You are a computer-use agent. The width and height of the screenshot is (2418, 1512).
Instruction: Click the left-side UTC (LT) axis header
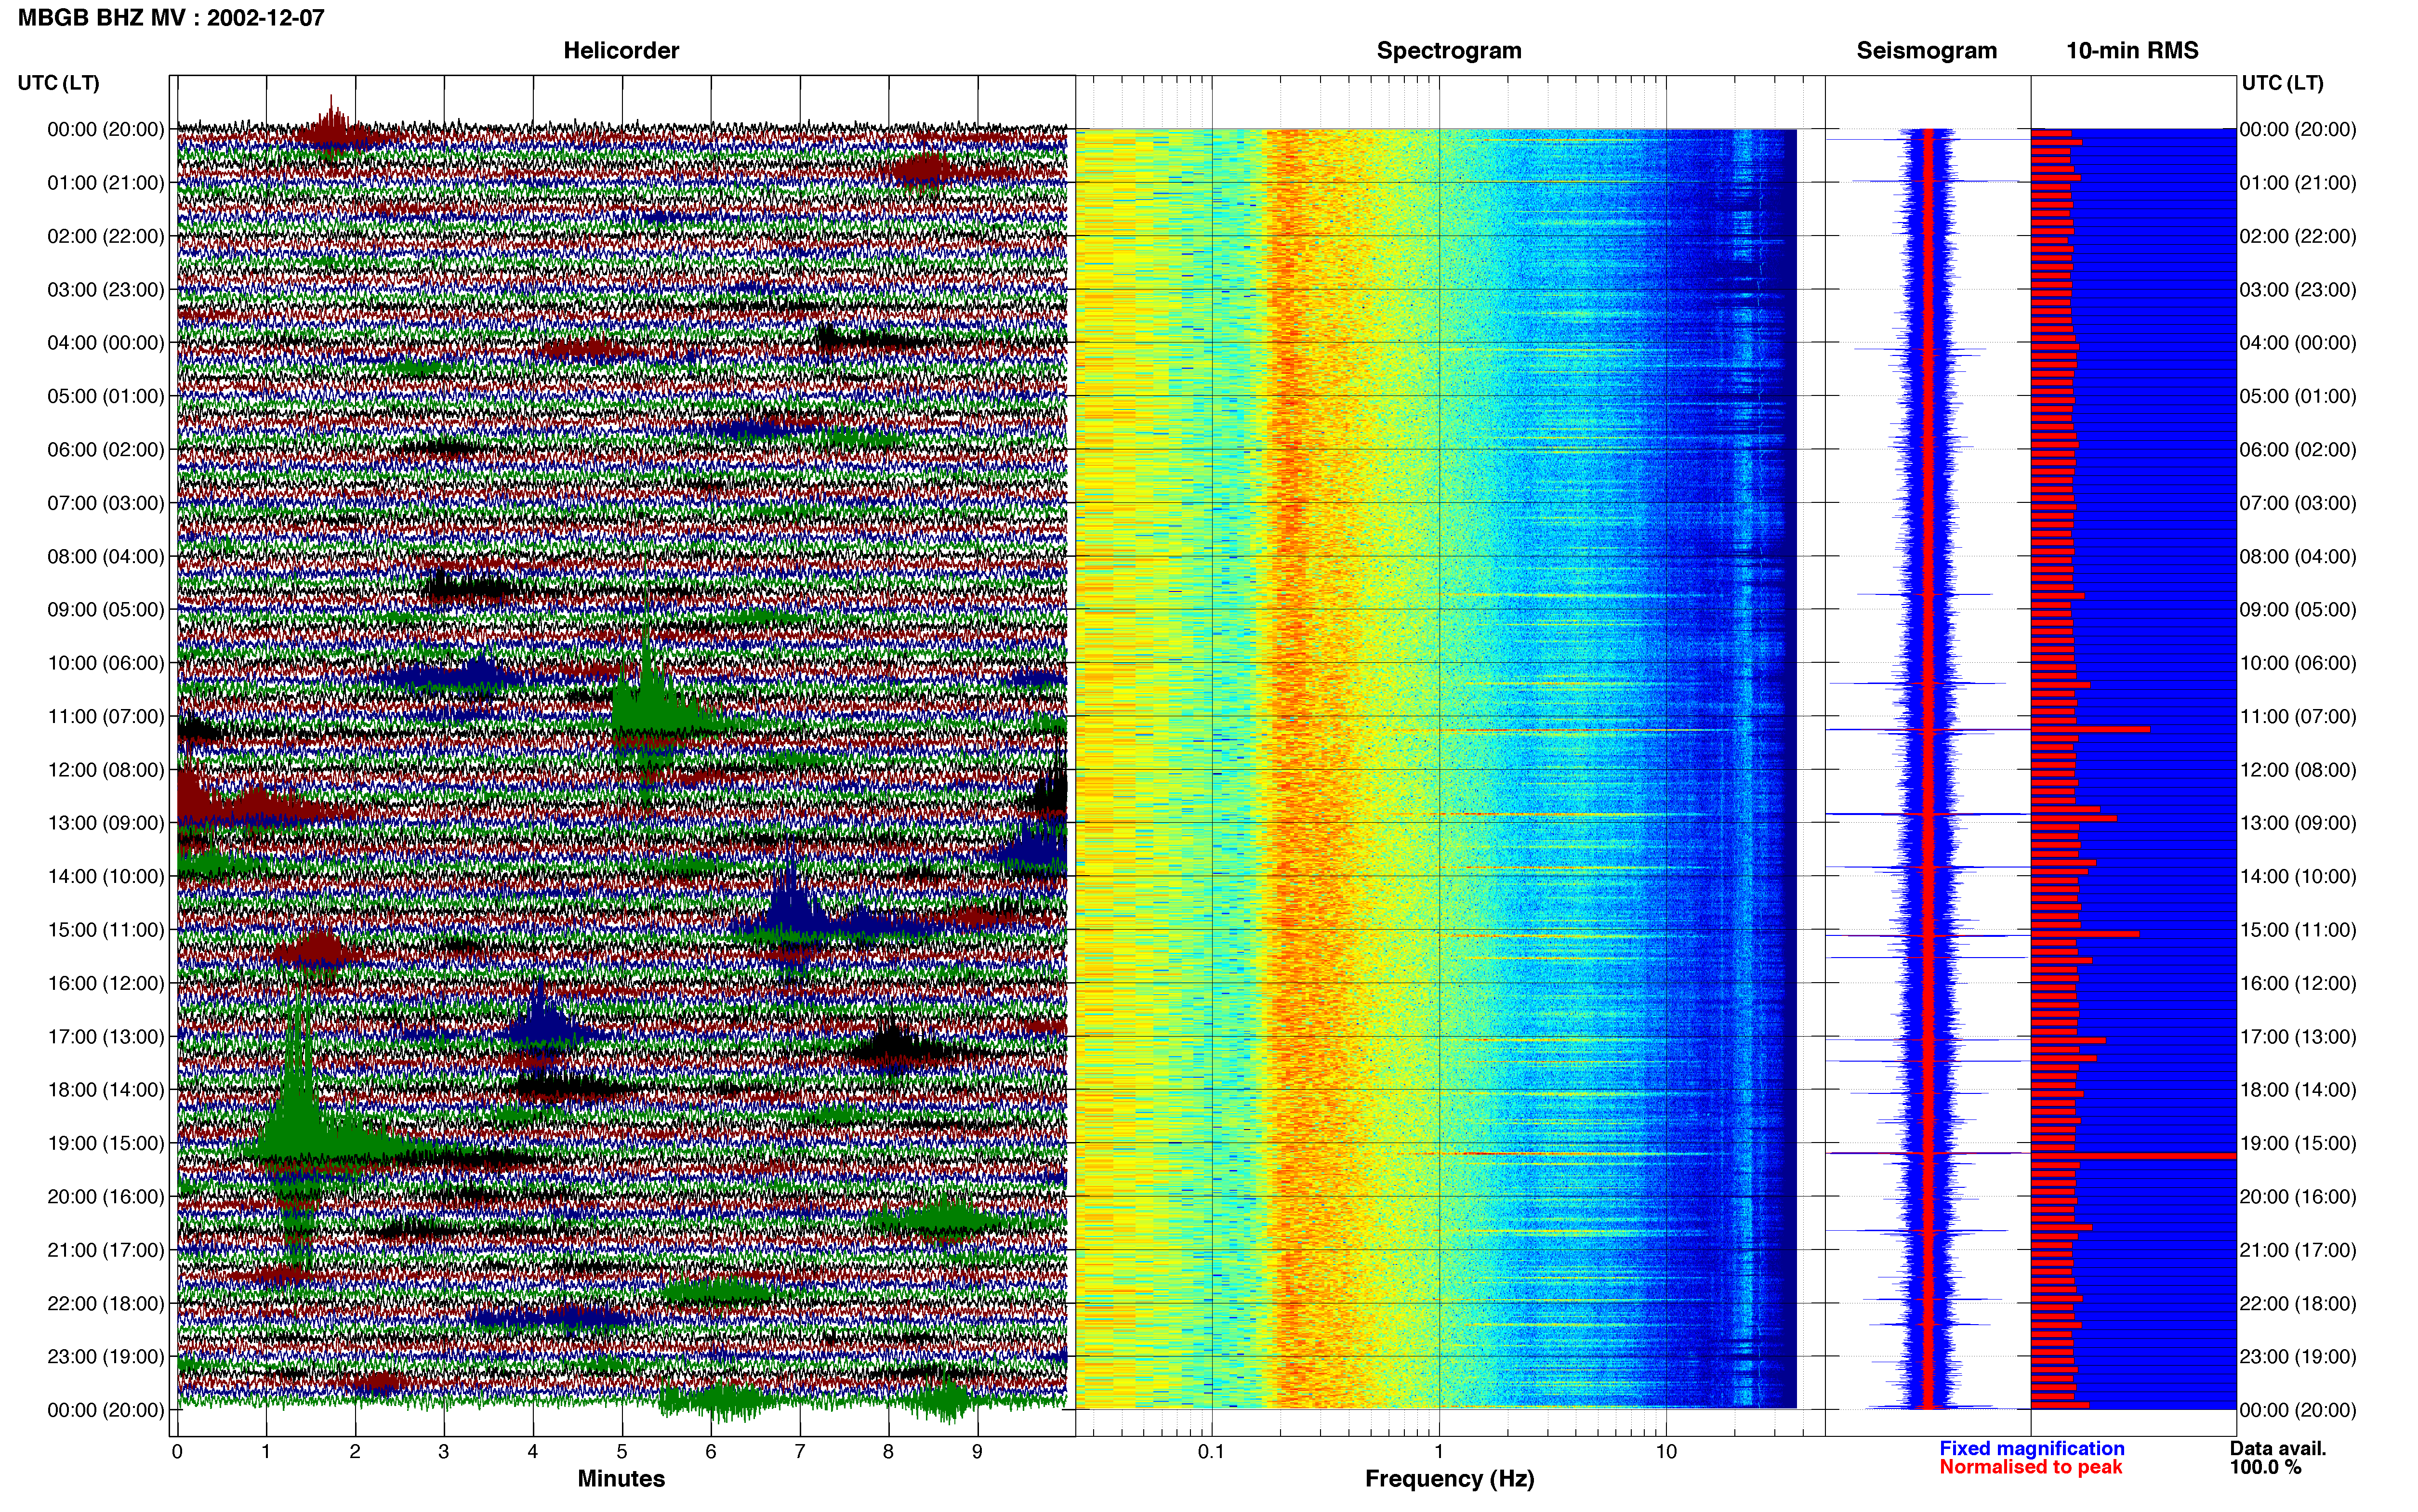click(x=58, y=83)
